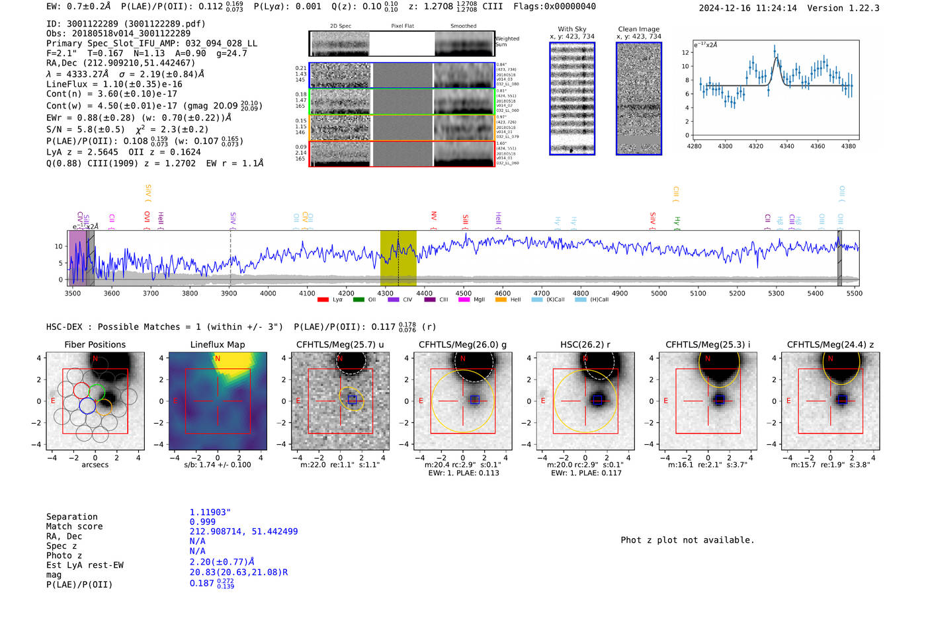The height and width of the screenshot is (630, 926).
Task: Click the orange fiber circle in Fiber Positions
Action: pyautogui.click(x=103, y=406)
